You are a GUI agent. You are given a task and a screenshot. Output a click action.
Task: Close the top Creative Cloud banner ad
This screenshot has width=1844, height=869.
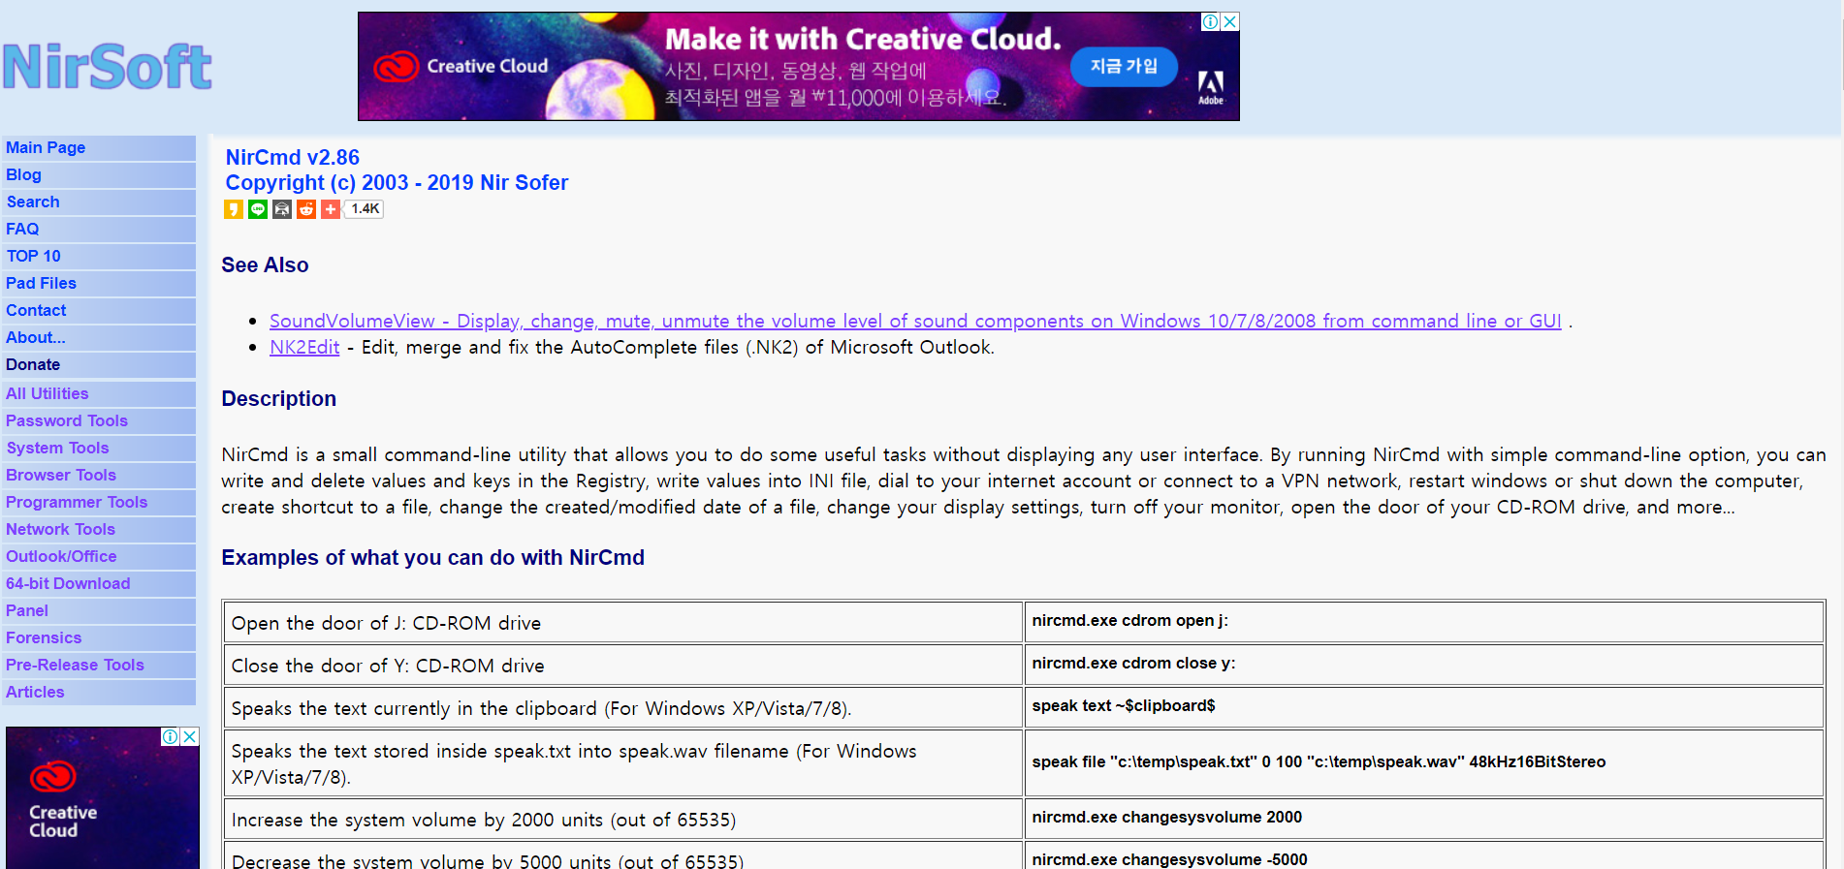(1229, 21)
